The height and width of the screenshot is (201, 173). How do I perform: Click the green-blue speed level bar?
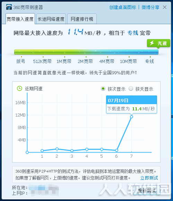tap(86, 52)
